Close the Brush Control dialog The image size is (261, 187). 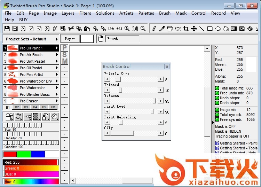167,66
